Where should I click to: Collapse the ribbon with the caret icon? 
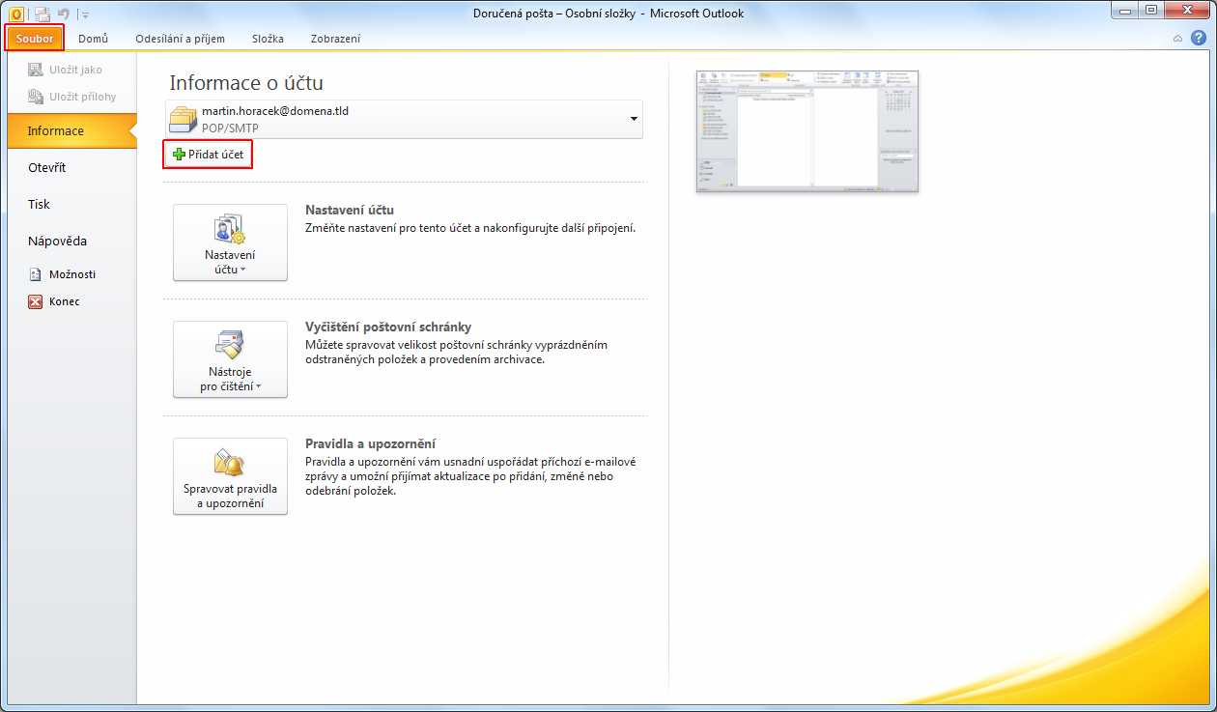[x=1177, y=40]
